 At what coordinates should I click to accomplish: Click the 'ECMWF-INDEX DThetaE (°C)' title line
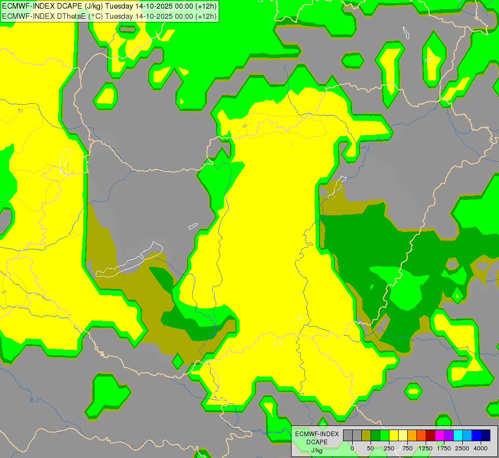point(110,16)
